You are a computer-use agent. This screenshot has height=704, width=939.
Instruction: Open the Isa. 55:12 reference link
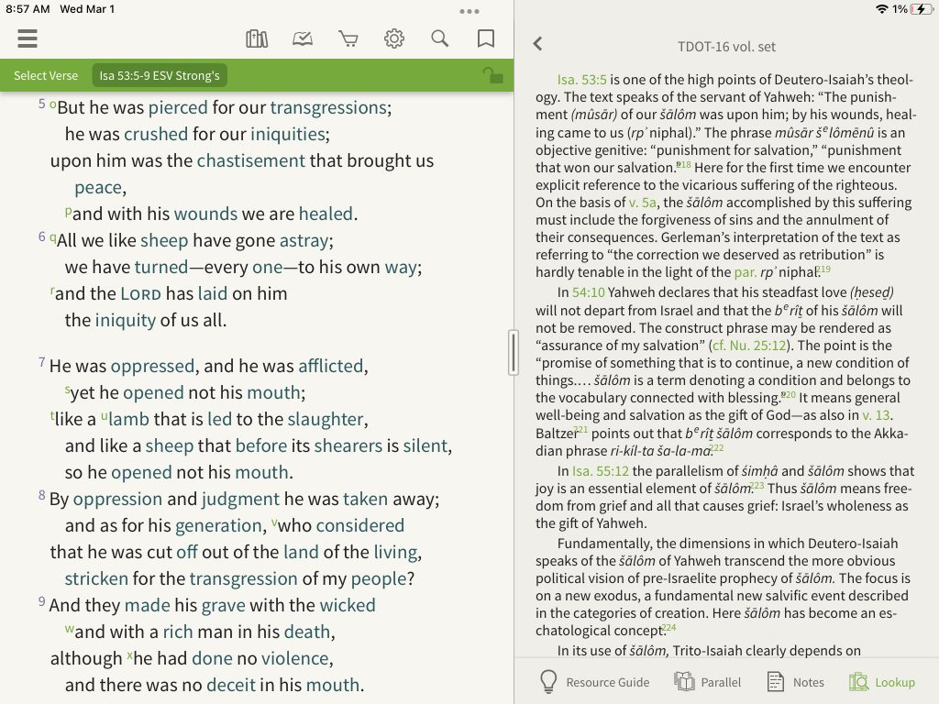tap(600, 471)
